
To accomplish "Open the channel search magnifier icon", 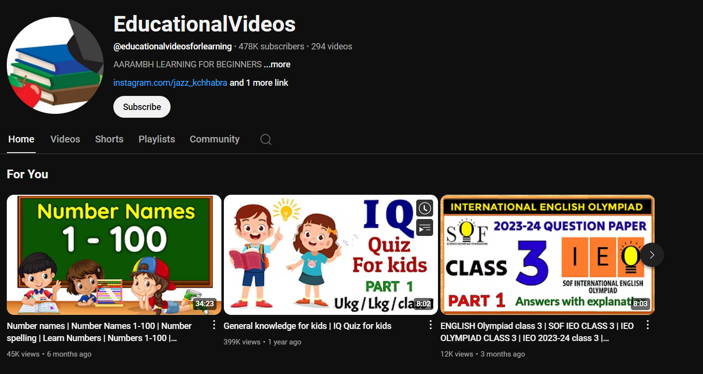I will pyautogui.click(x=266, y=140).
